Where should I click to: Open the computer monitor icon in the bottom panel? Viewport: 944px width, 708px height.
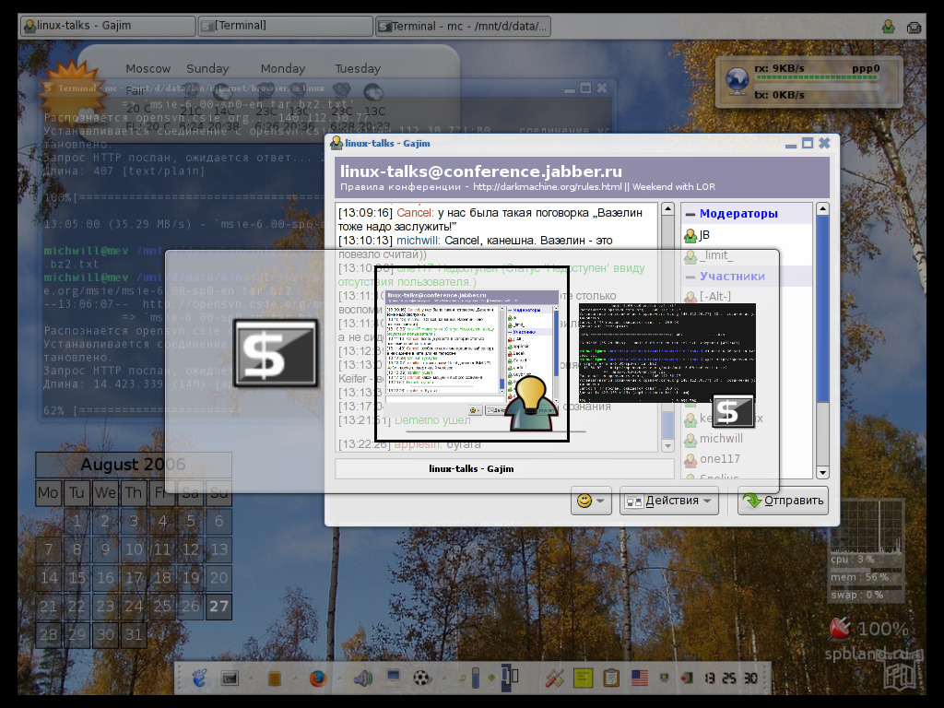coord(393,678)
